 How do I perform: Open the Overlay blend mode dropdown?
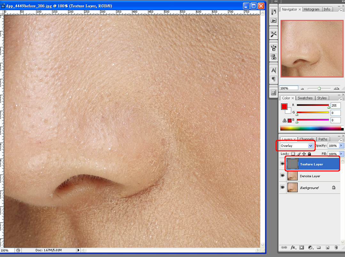(x=310, y=146)
